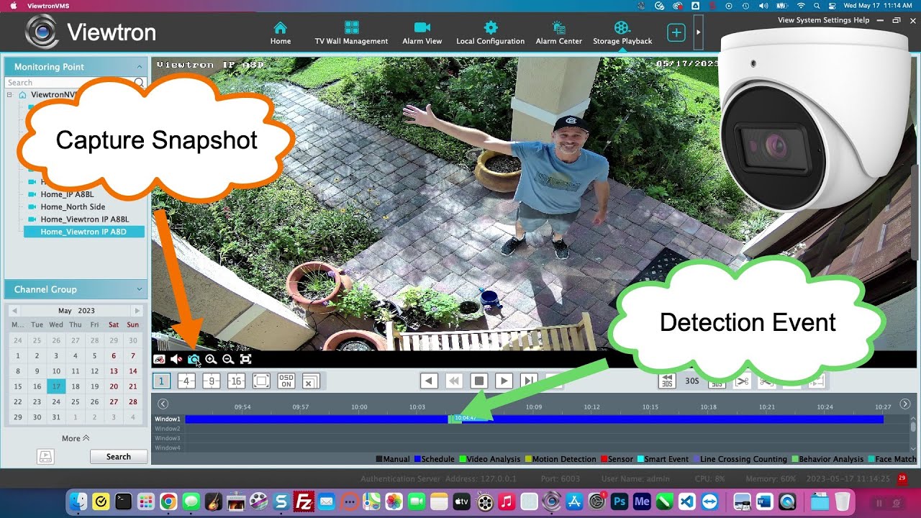Stop the playback

(479, 381)
